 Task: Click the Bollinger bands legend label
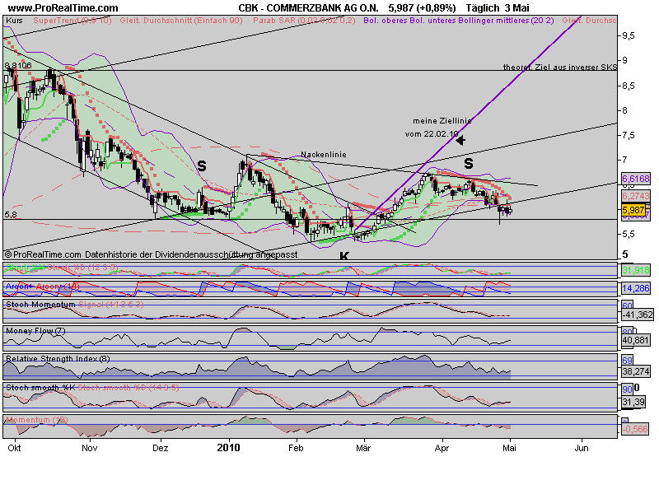click(459, 20)
